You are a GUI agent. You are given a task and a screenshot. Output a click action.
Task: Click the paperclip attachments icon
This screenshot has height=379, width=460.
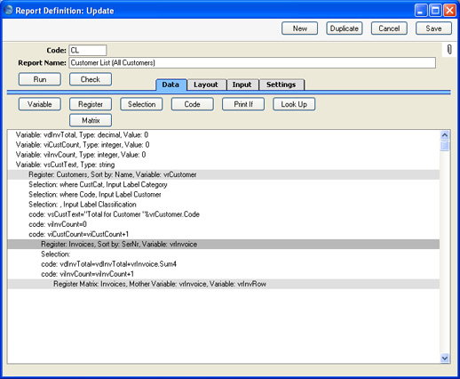[449, 50]
